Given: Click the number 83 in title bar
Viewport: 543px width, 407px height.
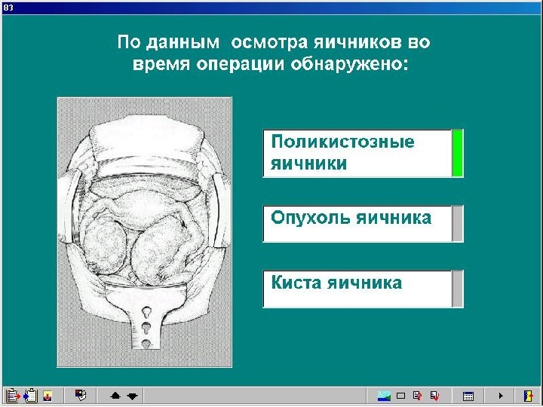Looking at the screenshot, I should pyautogui.click(x=8, y=7).
